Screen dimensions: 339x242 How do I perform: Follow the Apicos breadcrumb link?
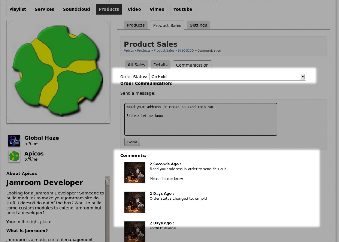coord(129,50)
